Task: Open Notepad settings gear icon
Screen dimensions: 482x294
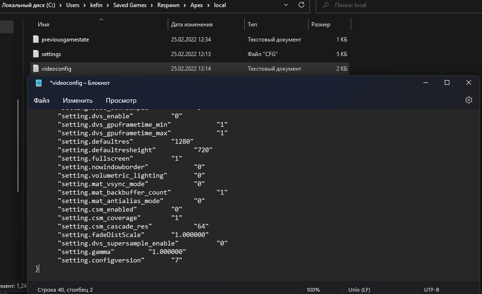Action: pos(468,100)
